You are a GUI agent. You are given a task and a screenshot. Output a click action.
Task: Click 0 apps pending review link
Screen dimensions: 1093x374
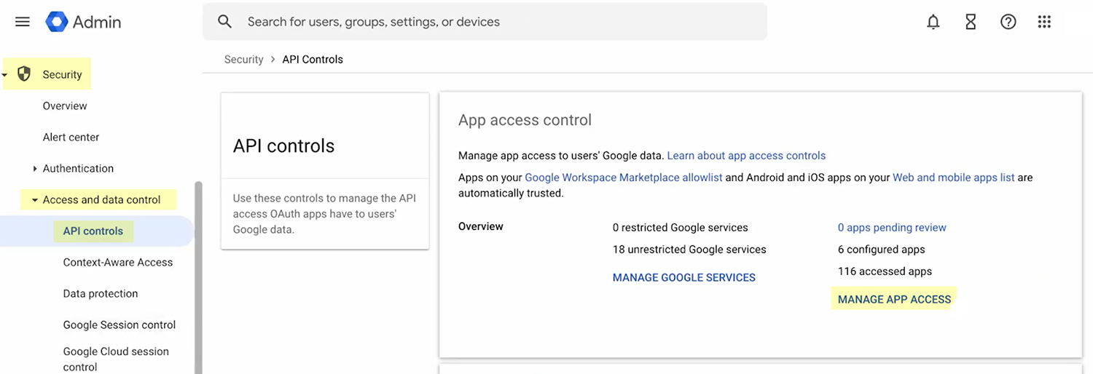click(x=892, y=228)
